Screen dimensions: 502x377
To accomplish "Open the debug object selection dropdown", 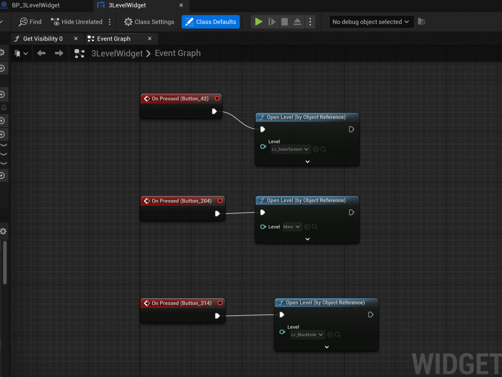I will [x=372, y=22].
